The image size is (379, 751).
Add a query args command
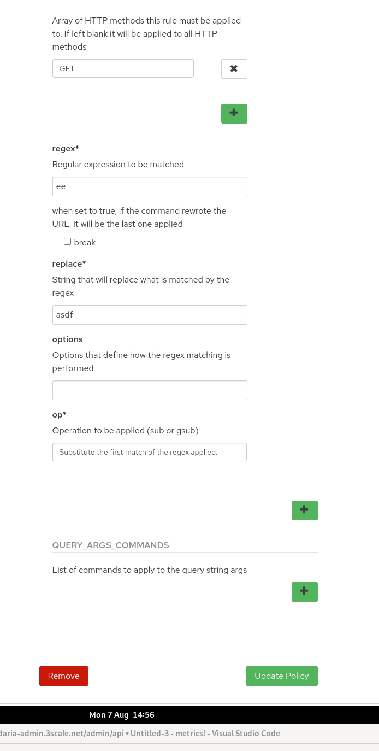304,592
